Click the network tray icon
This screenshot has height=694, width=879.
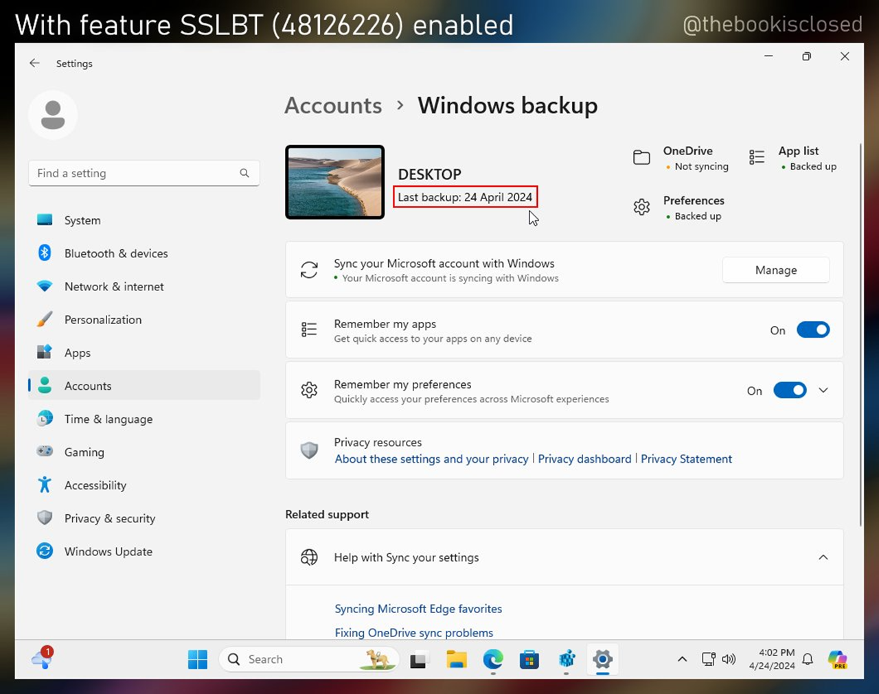click(709, 660)
